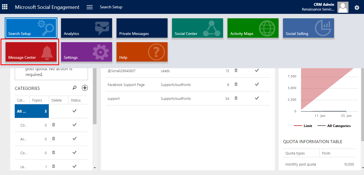Click the 34 post count for support
Viewport: 364px width, 175px height.
pos(227,98)
